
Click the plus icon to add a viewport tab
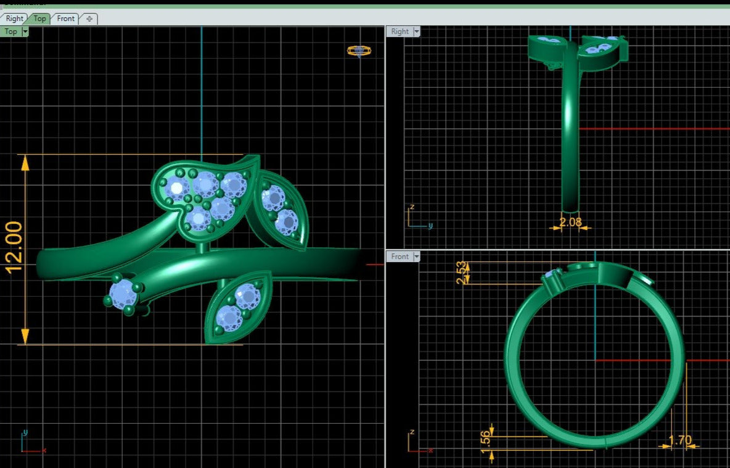(x=89, y=18)
